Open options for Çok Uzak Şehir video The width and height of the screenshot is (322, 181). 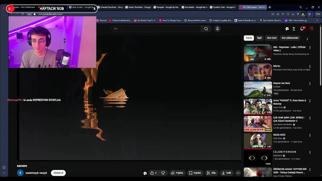pyautogui.click(x=310, y=118)
